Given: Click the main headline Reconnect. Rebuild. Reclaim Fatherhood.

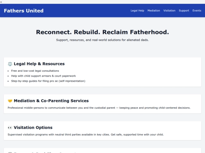Looking at the screenshot, I should point(102,32).
